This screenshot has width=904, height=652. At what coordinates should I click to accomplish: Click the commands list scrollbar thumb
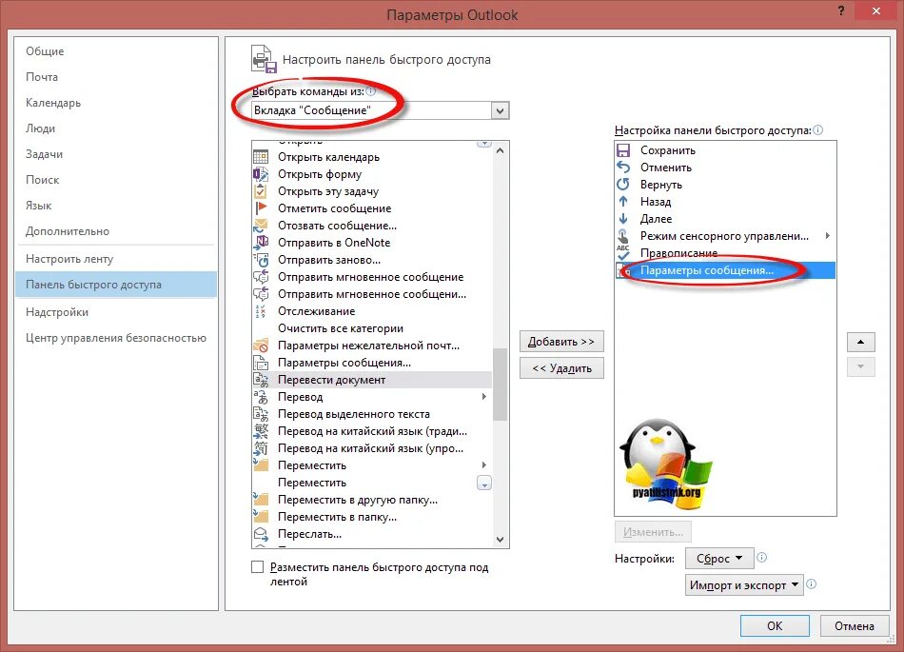click(x=500, y=384)
